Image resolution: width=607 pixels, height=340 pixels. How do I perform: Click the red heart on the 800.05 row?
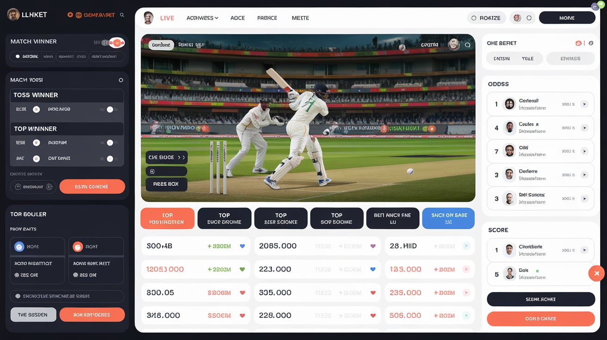[242, 293]
